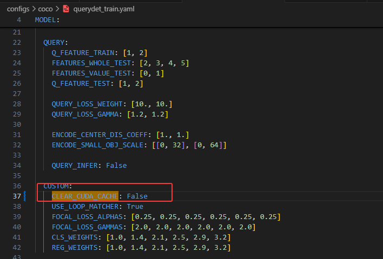This screenshot has height=259, width=383.
Task: Click the Q_FEATURE_TEST key
Action: click(x=81, y=83)
